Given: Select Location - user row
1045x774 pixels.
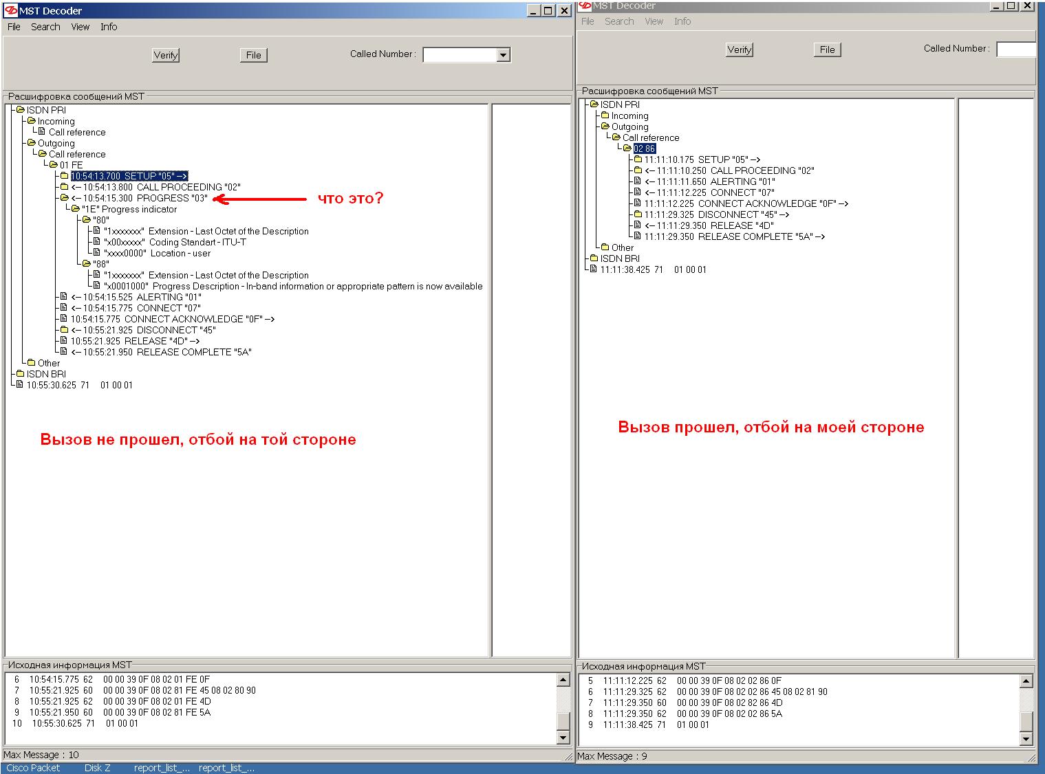Looking at the screenshot, I should point(157,253).
